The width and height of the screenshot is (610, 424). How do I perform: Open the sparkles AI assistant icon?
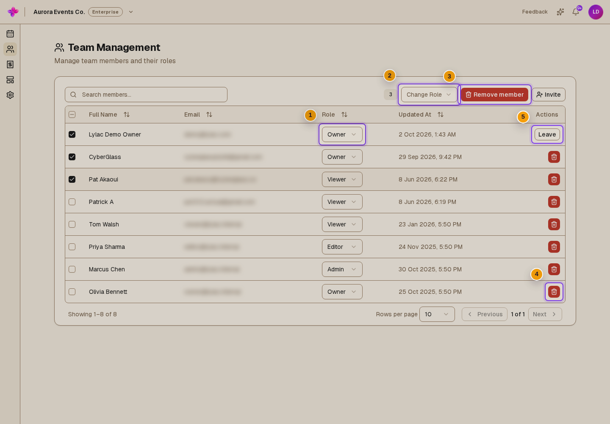(x=560, y=12)
